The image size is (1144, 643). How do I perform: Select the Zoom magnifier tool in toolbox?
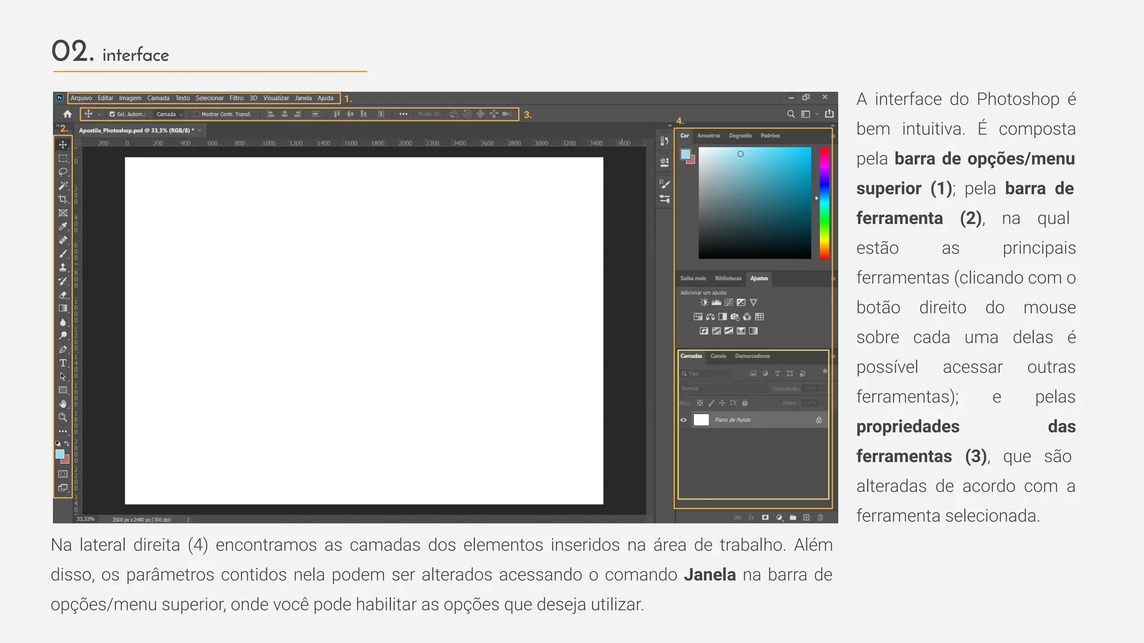(x=63, y=418)
